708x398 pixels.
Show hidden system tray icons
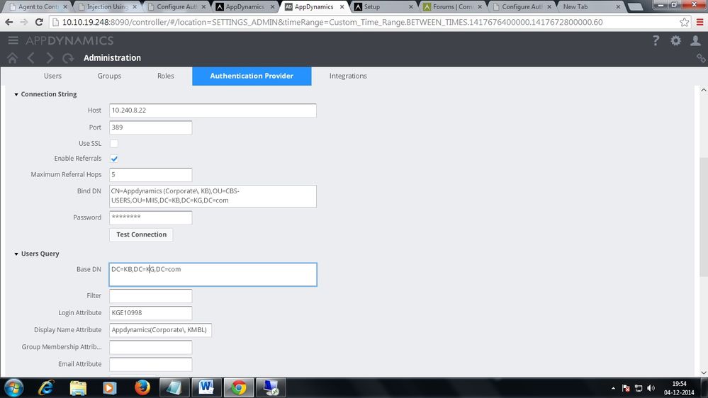[613, 388]
